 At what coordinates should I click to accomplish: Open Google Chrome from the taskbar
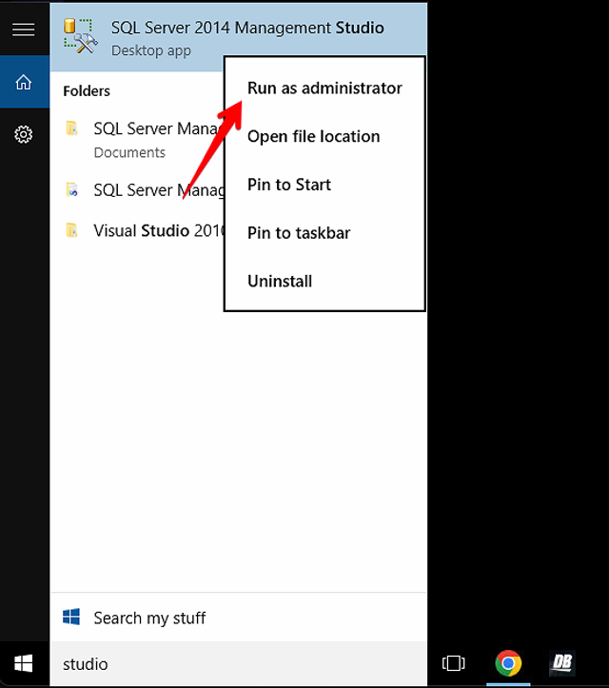click(x=508, y=663)
